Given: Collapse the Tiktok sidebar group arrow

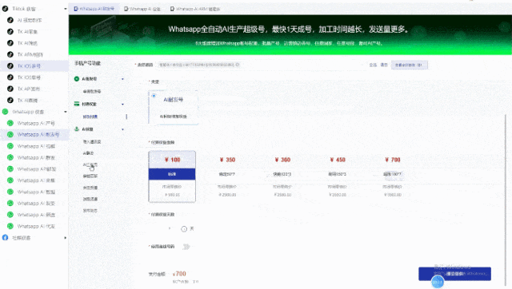Looking at the screenshot, I should click(66, 9).
